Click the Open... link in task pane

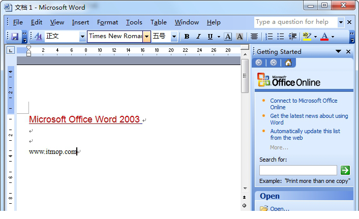coord(280,209)
